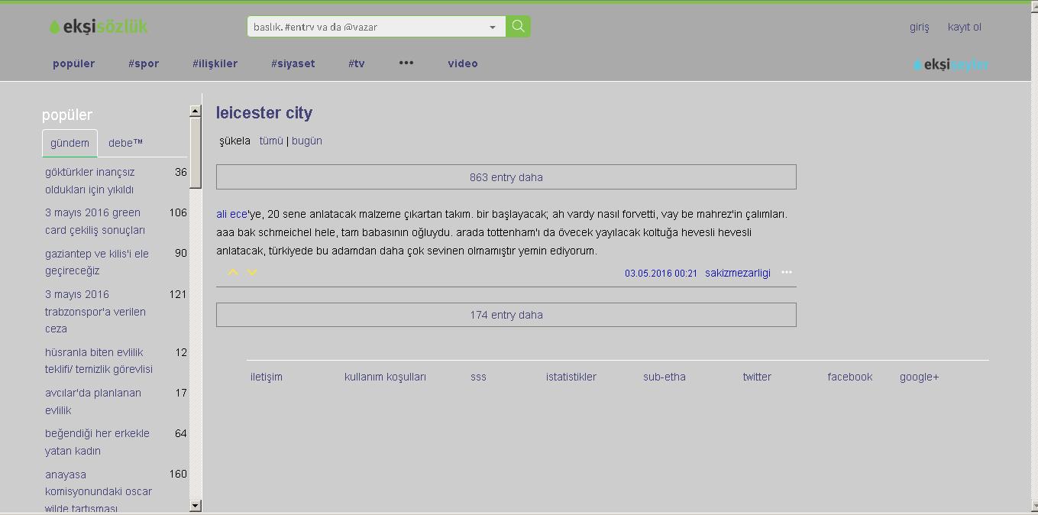
Task: Upvote the entry with the up chevron
Action: point(233,272)
